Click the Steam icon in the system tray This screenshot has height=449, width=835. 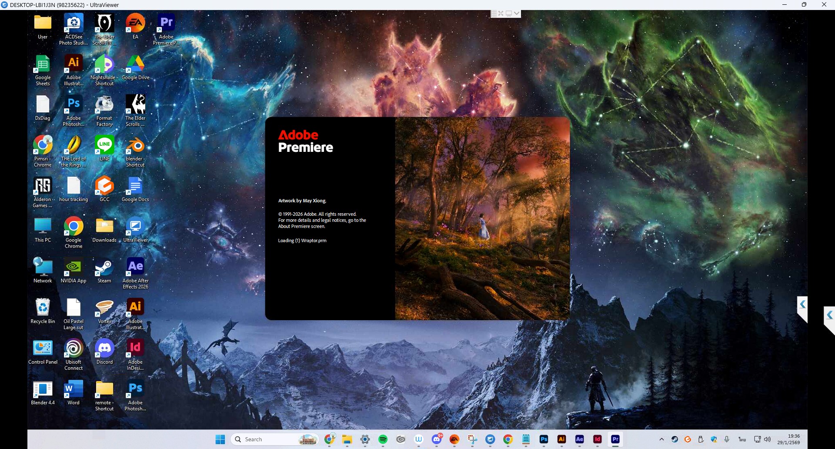pyautogui.click(x=675, y=439)
